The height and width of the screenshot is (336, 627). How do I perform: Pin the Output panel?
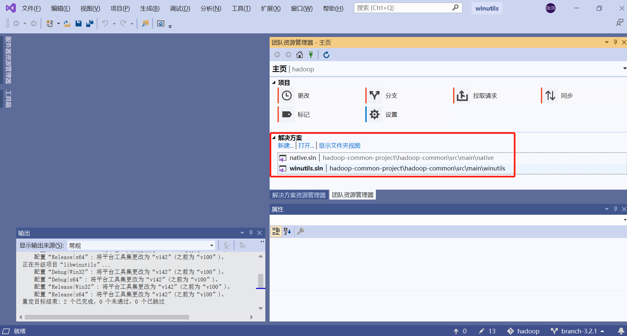pyautogui.click(x=251, y=233)
